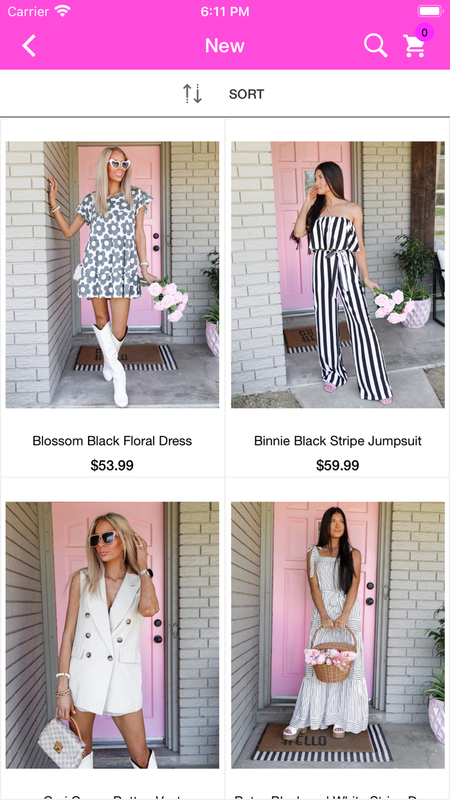Select the Binnie Black Stripe Jumpsuit title

(337, 441)
